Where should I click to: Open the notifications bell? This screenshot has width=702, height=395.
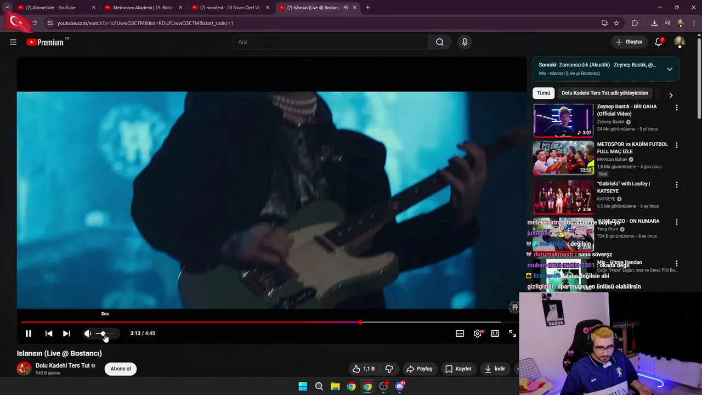[659, 42]
